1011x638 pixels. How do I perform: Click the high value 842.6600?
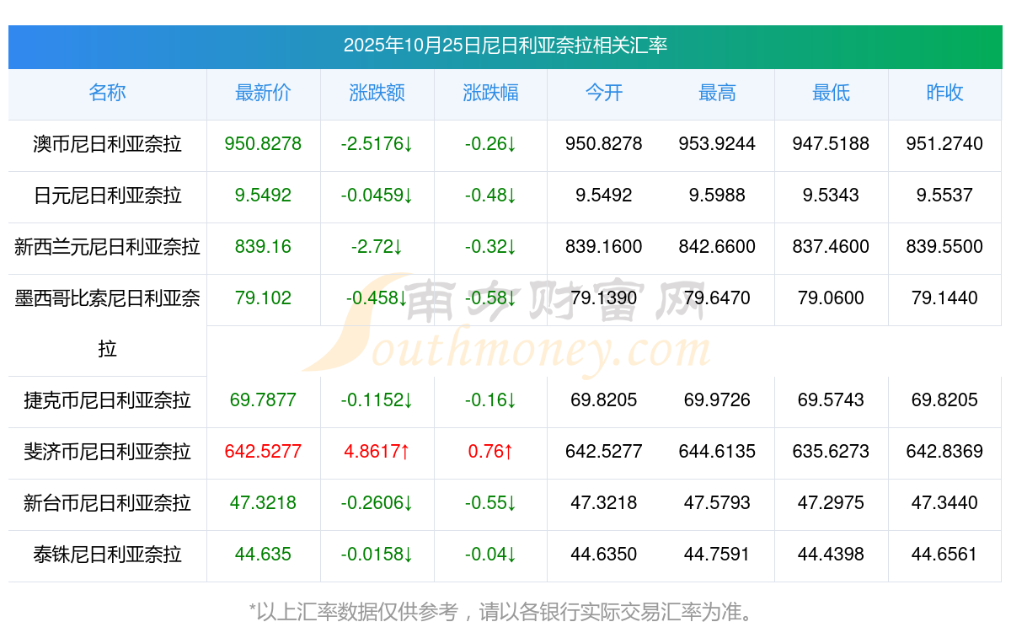pos(717,247)
